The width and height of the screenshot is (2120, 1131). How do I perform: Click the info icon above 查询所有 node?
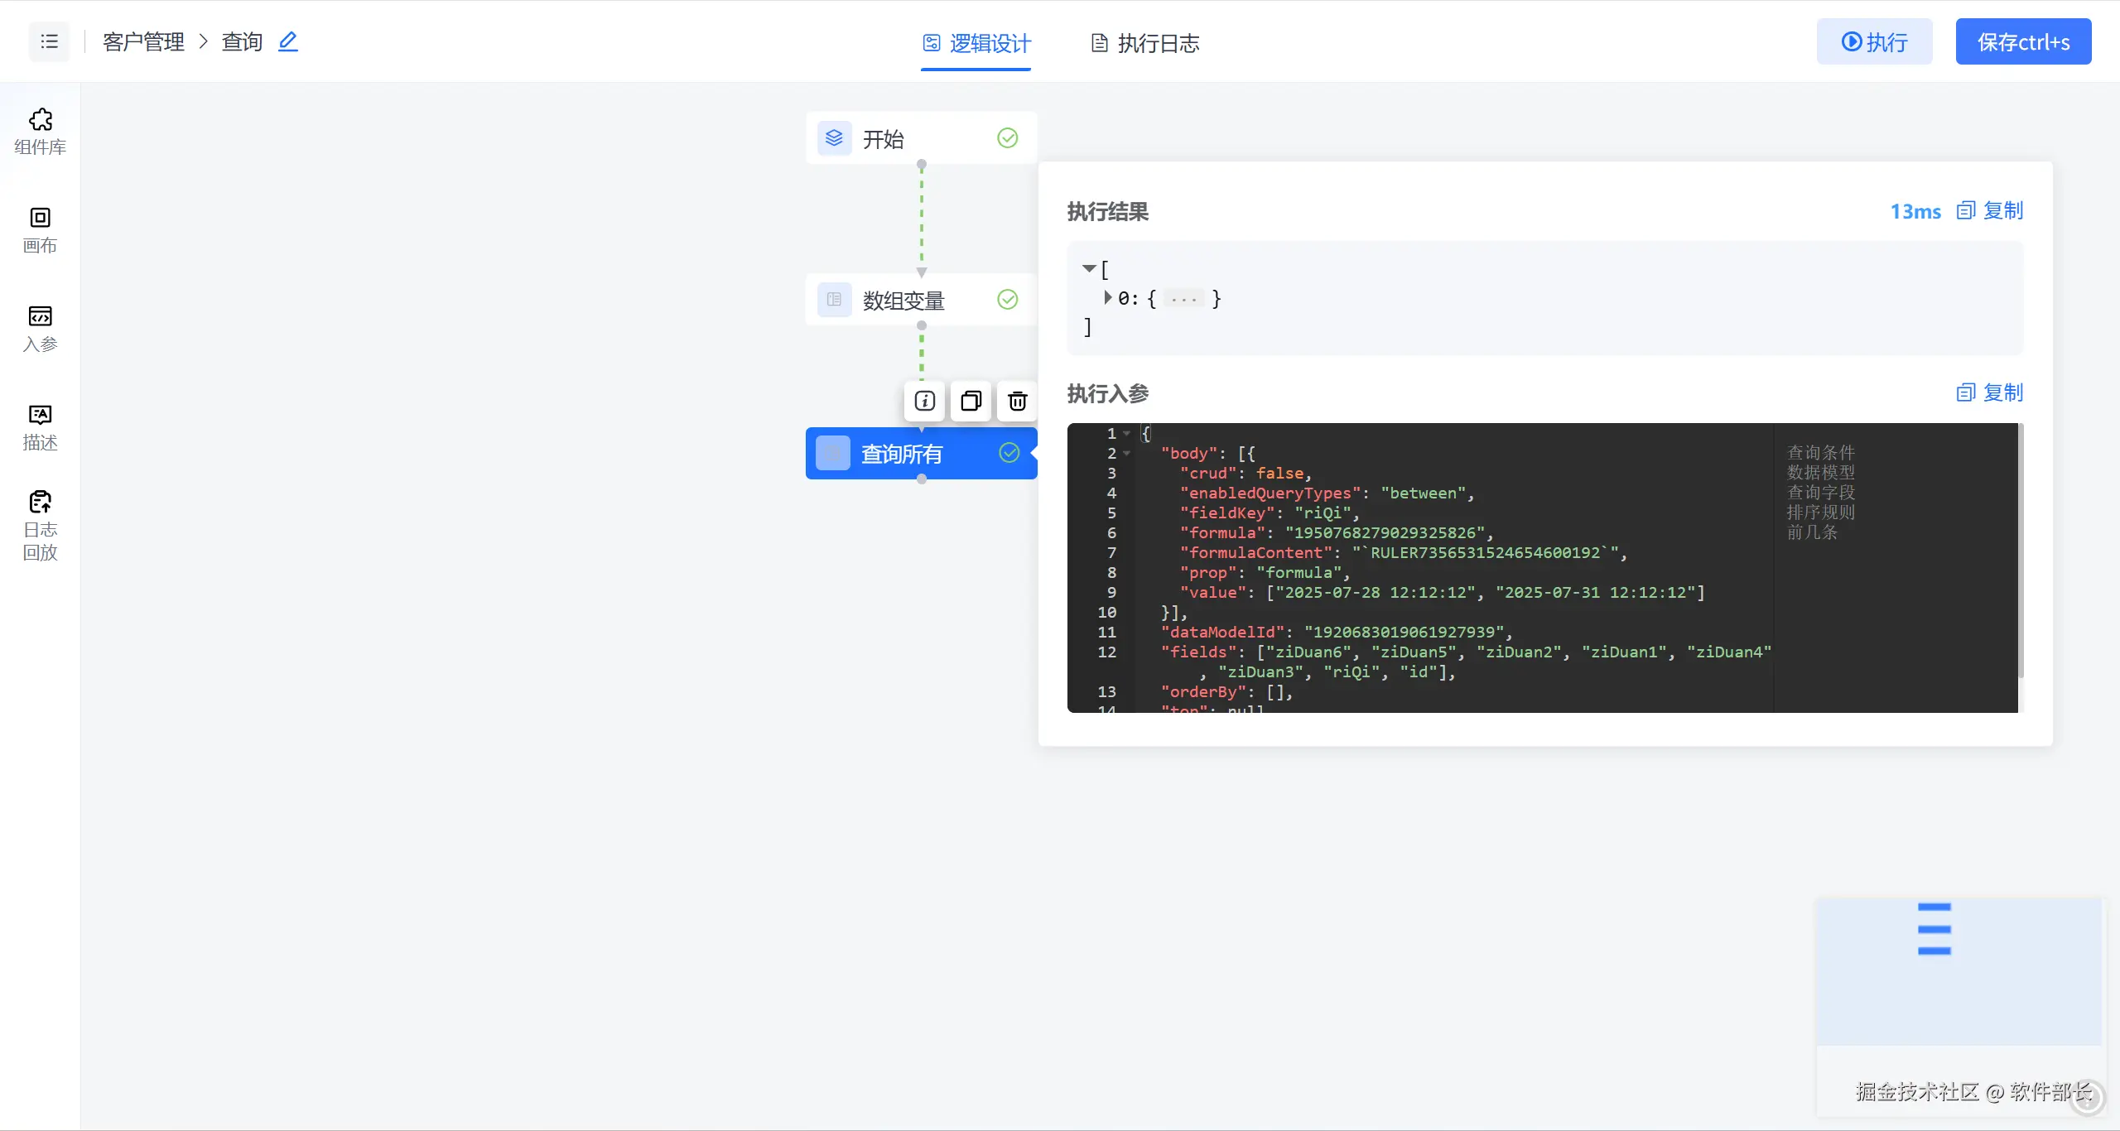click(924, 402)
